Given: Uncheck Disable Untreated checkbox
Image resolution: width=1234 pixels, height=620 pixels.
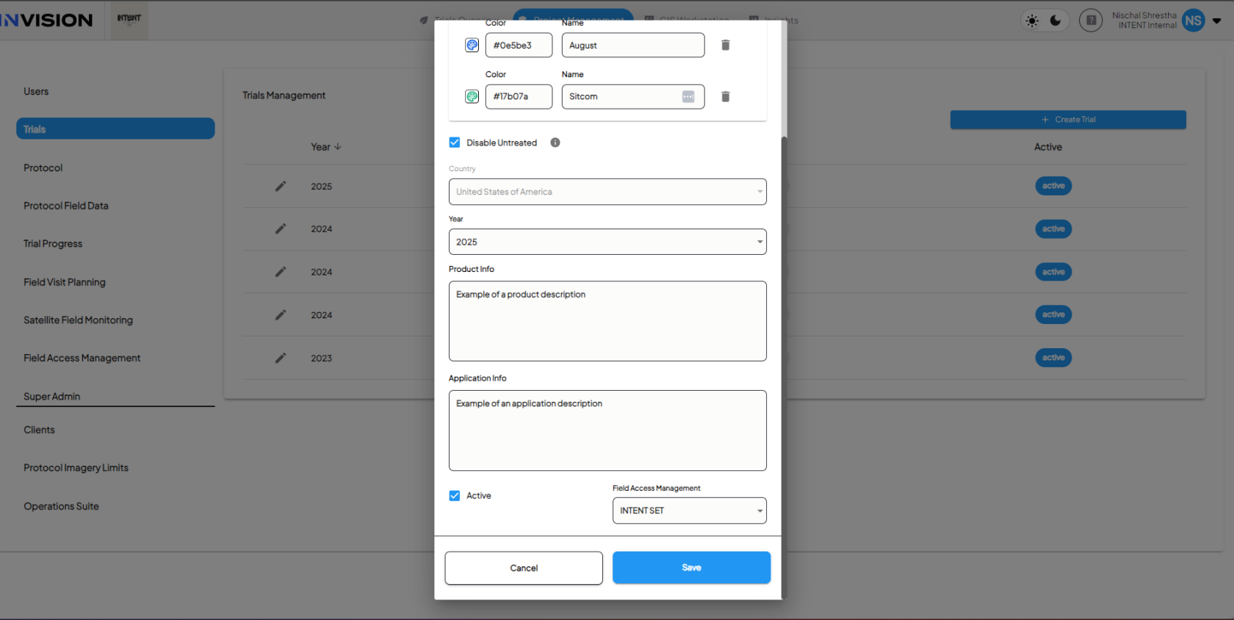Looking at the screenshot, I should pos(455,143).
